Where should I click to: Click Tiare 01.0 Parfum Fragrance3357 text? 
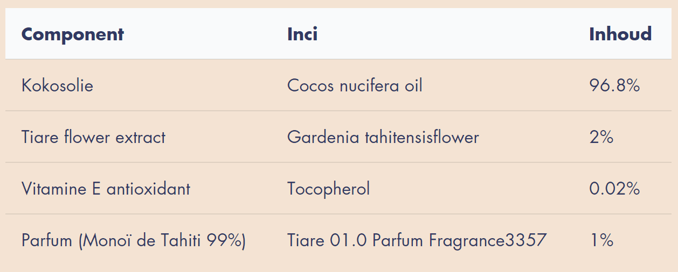pos(417,240)
